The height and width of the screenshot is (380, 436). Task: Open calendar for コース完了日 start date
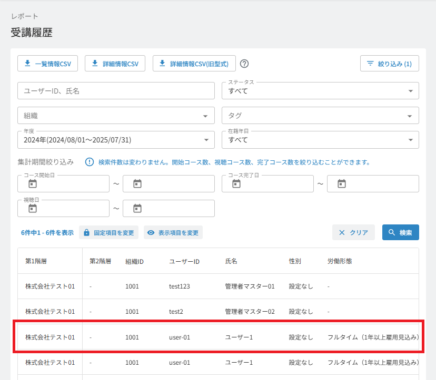point(236,184)
